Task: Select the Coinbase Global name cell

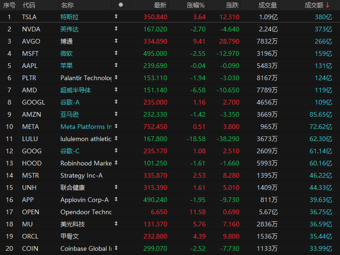Action: pos(86,248)
